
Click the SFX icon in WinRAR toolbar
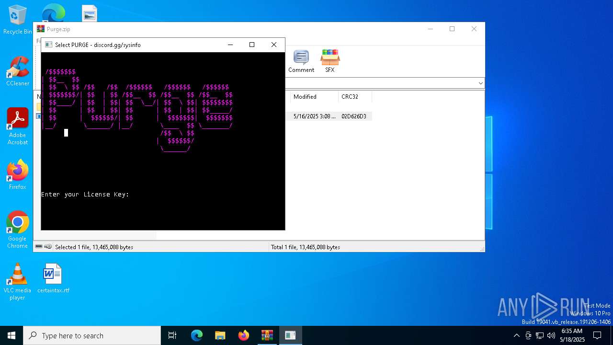point(330,61)
